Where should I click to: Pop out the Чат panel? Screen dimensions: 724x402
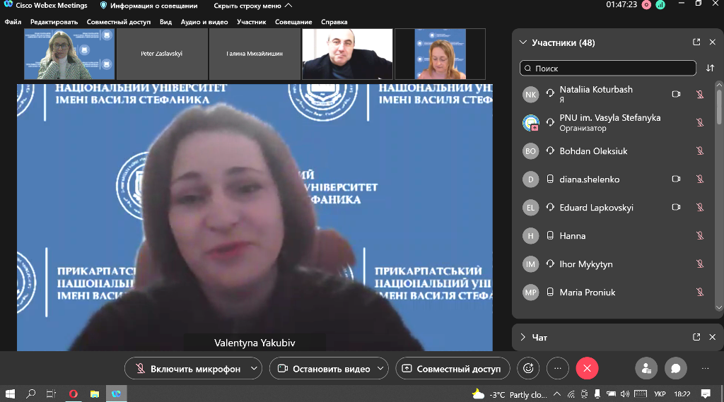point(696,337)
